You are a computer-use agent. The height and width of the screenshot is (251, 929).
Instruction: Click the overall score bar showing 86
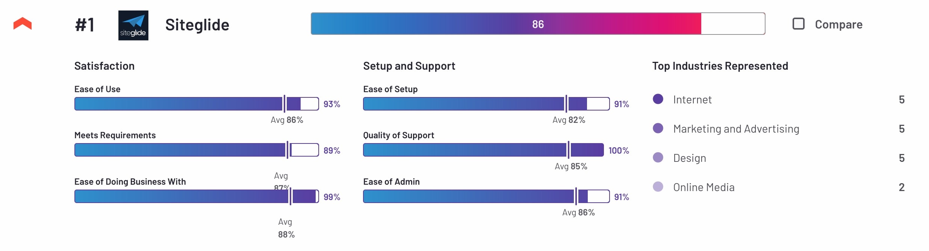click(537, 24)
